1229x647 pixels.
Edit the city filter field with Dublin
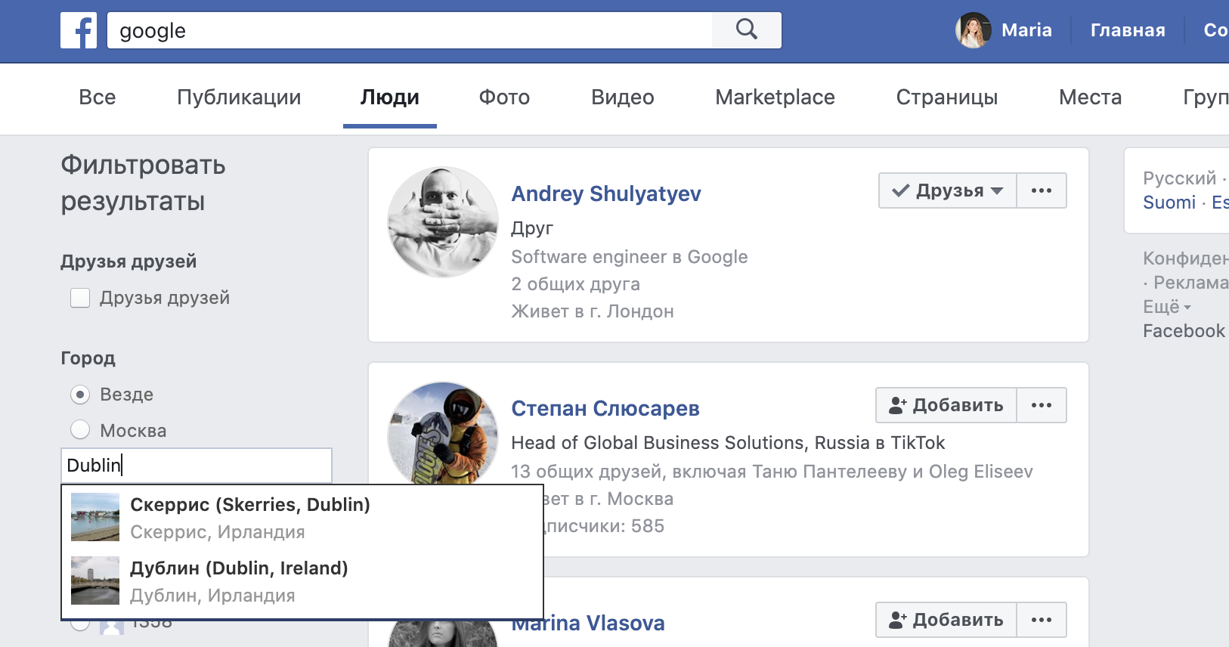(x=197, y=466)
